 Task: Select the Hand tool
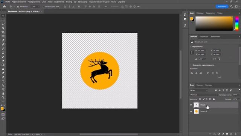3,93
